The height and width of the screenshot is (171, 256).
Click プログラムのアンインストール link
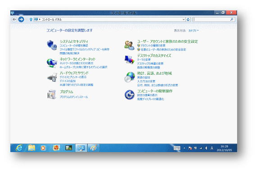point(74,97)
